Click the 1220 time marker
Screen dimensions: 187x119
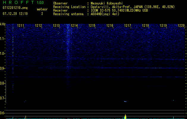181,26
